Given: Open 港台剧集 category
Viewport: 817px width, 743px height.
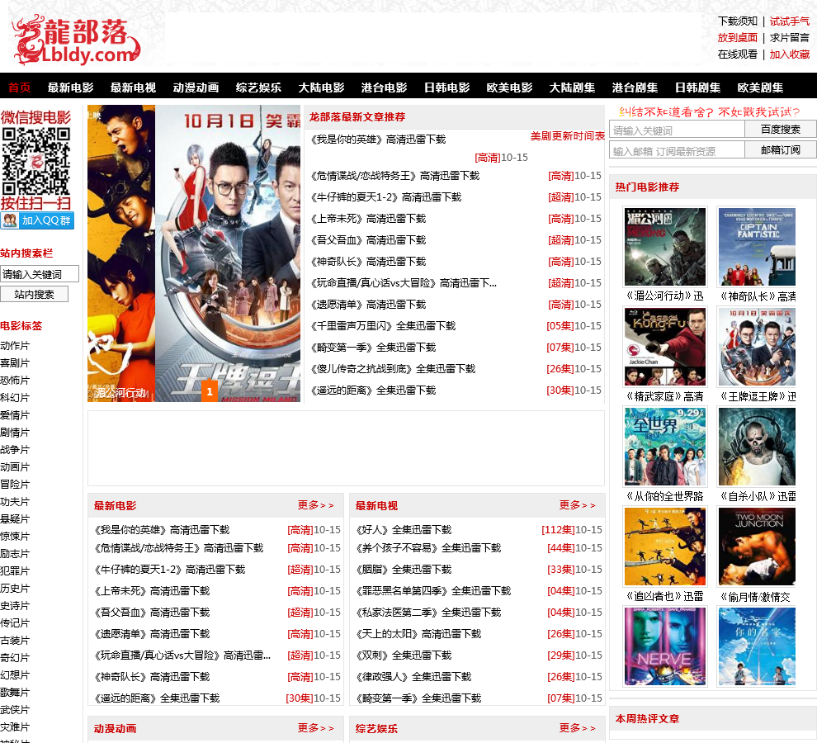Looking at the screenshot, I should pyautogui.click(x=635, y=88).
